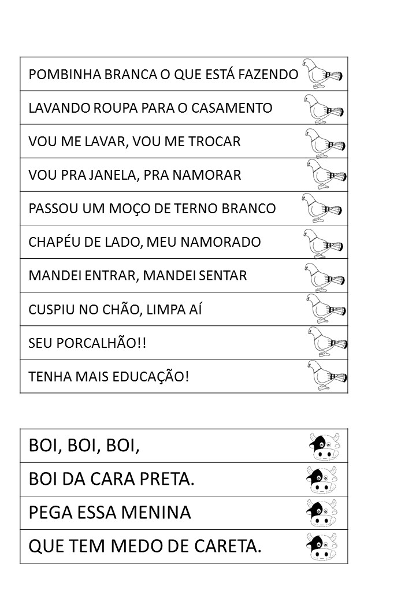The image size is (416, 601).
Task: Click the dove beside SEU PORCALHÃO
Action: pyautogui.click(x=327, y=342)
